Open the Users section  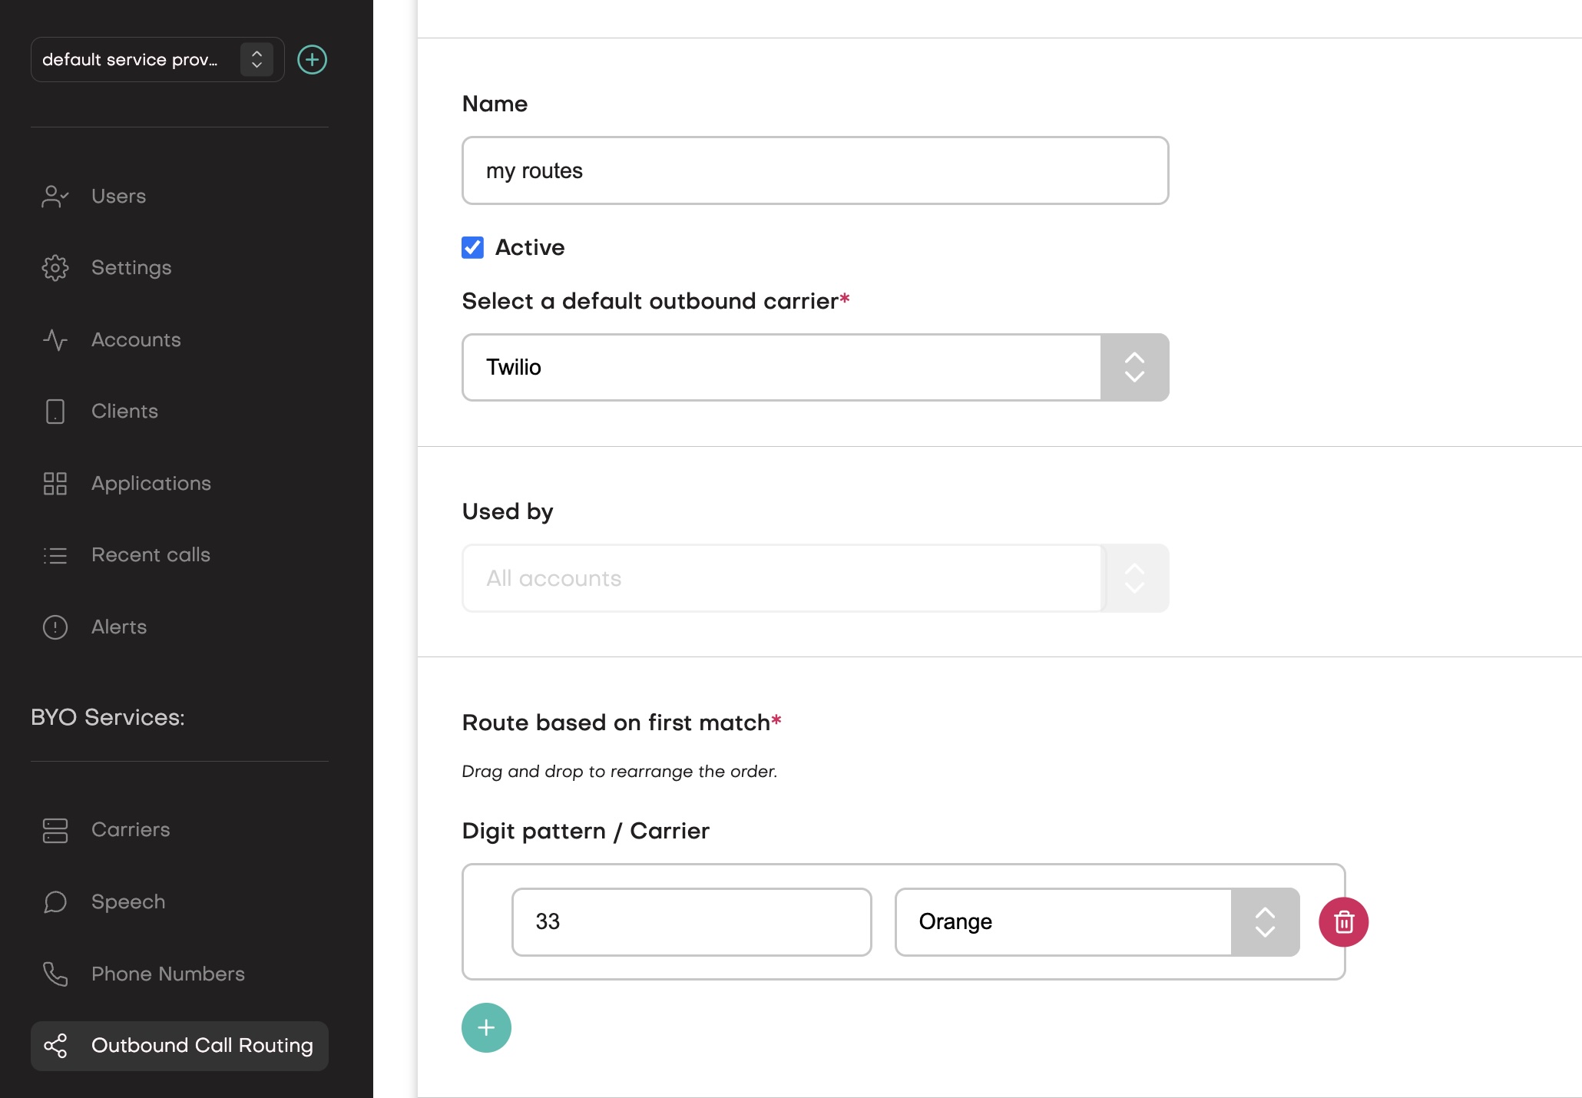pyautogui.click(x=117, y=196)
